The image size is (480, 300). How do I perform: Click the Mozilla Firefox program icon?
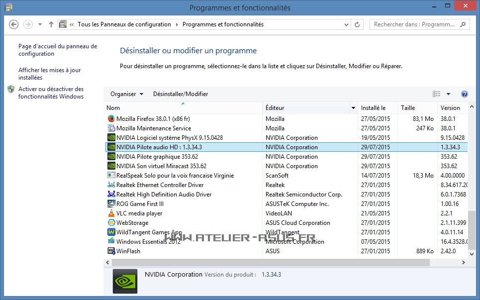(111, 119)
